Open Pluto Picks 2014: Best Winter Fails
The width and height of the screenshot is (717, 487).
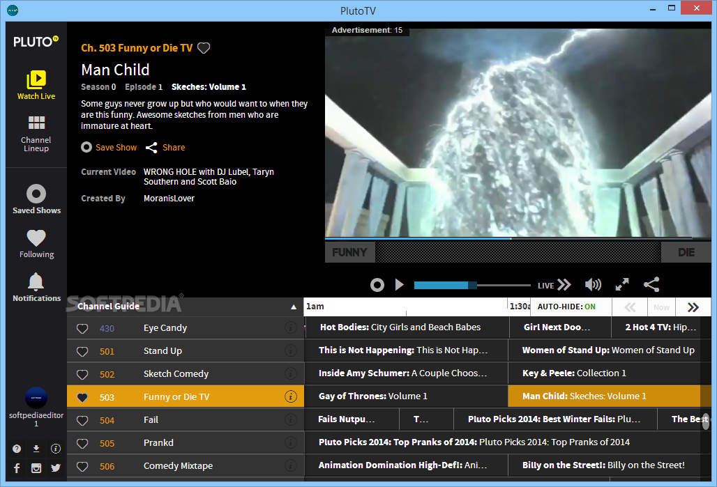pos(555,419)
